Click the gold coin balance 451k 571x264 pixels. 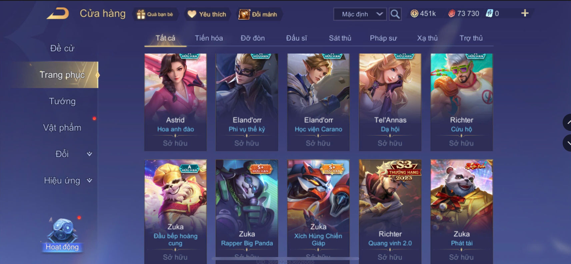(x=423, y=14)
